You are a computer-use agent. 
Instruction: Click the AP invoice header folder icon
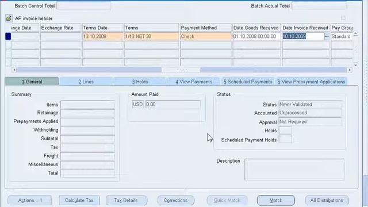coord(9,18)
